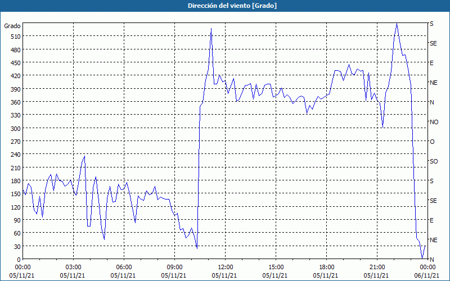Image resolution: width=450 pixels, height=281 pixels.
Task: Select the 06:00 time axis label
Action: click(x=124, y=268)
